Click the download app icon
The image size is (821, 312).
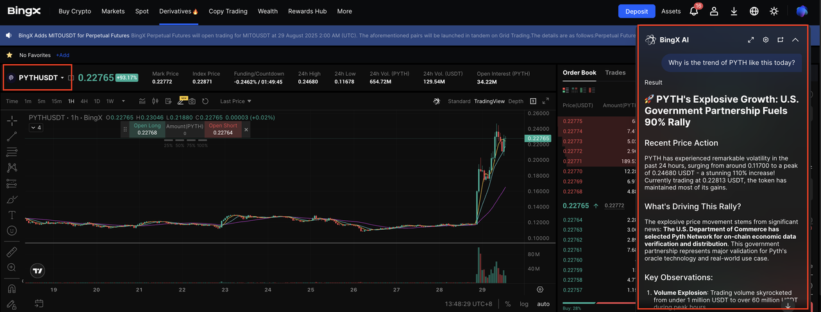pos(734,11)
